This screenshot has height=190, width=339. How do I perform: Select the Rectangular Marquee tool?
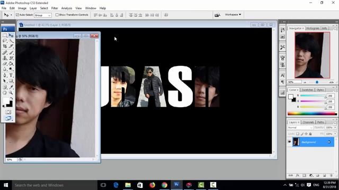[5, 35]
